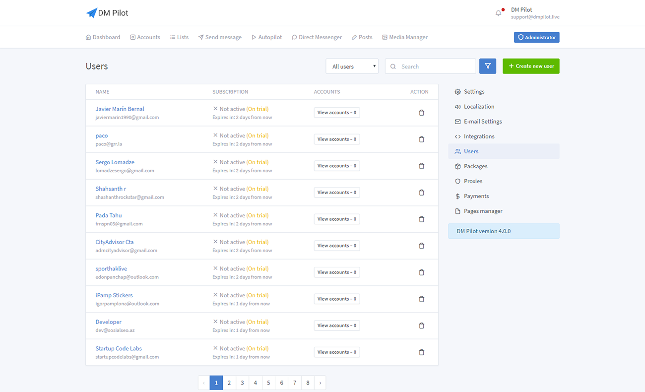Open user Sergo Lomadze profile link
The width and height of the screenshot is (645, 392).
pyautogui.click(x=115, y=162)
